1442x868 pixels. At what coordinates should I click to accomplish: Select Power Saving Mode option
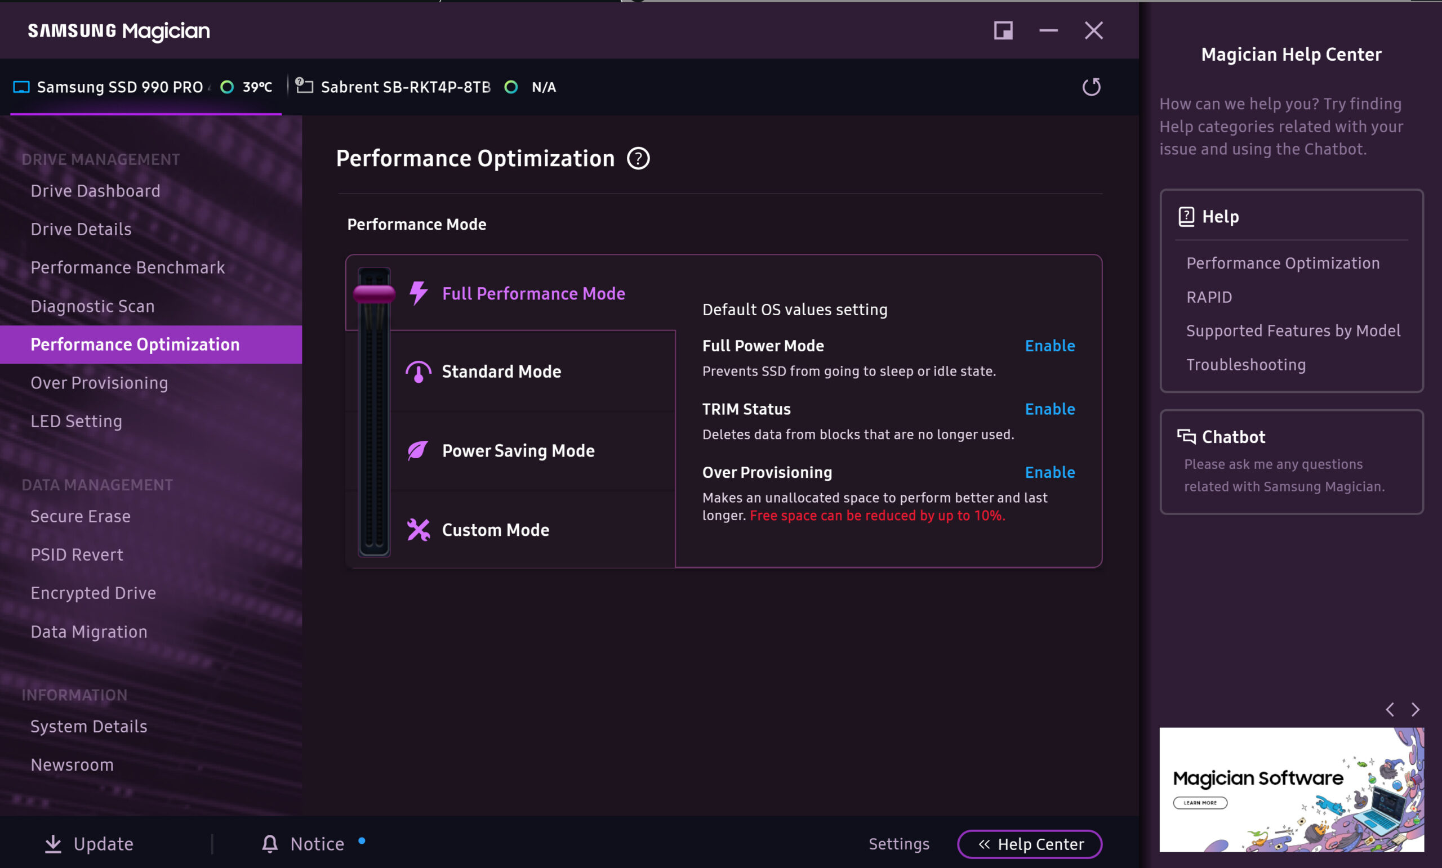518,451
